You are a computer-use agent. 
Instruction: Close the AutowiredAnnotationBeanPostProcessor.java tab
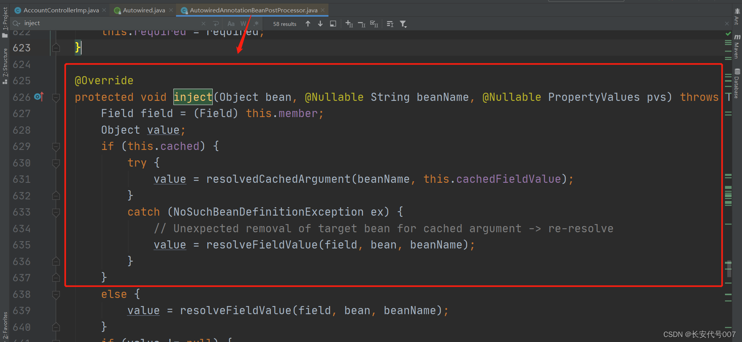pyautogui.click(x=323, y=10)
